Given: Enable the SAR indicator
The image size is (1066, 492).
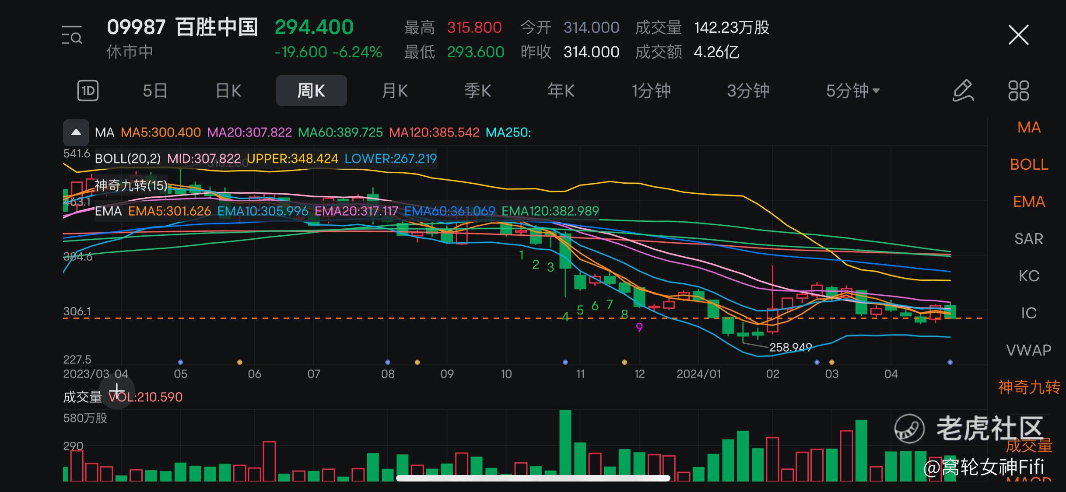Looking at the screenshot, I should [1029, 239].
